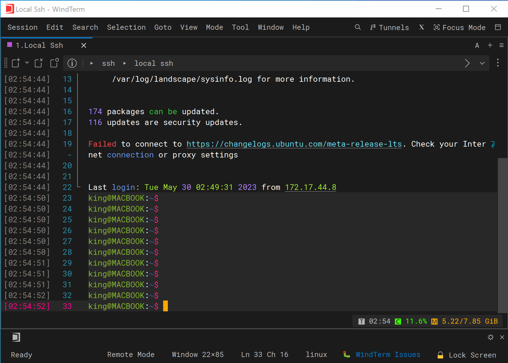Show session info icon

pos(72,63)
